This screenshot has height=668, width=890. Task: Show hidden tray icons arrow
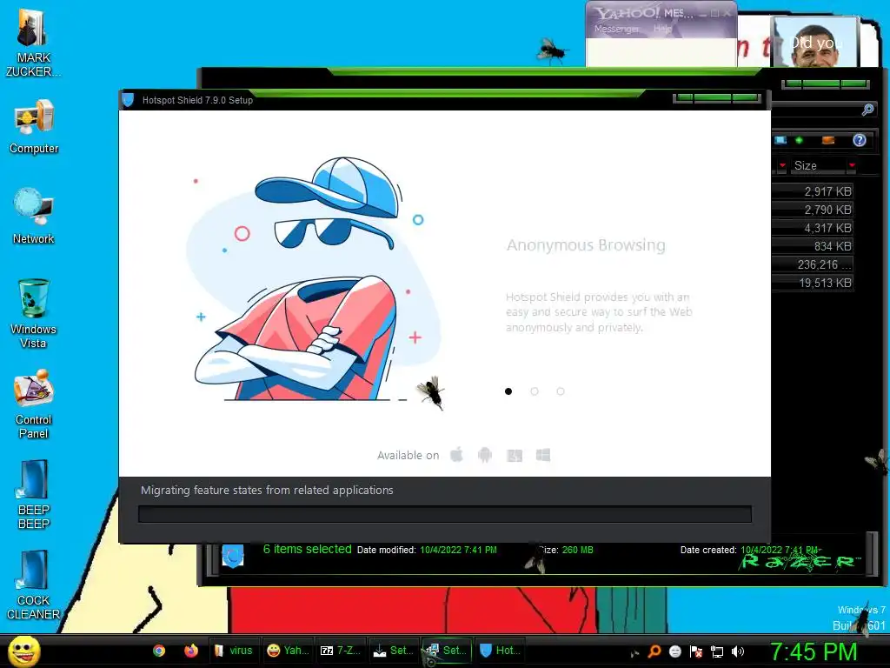[634, 653]
